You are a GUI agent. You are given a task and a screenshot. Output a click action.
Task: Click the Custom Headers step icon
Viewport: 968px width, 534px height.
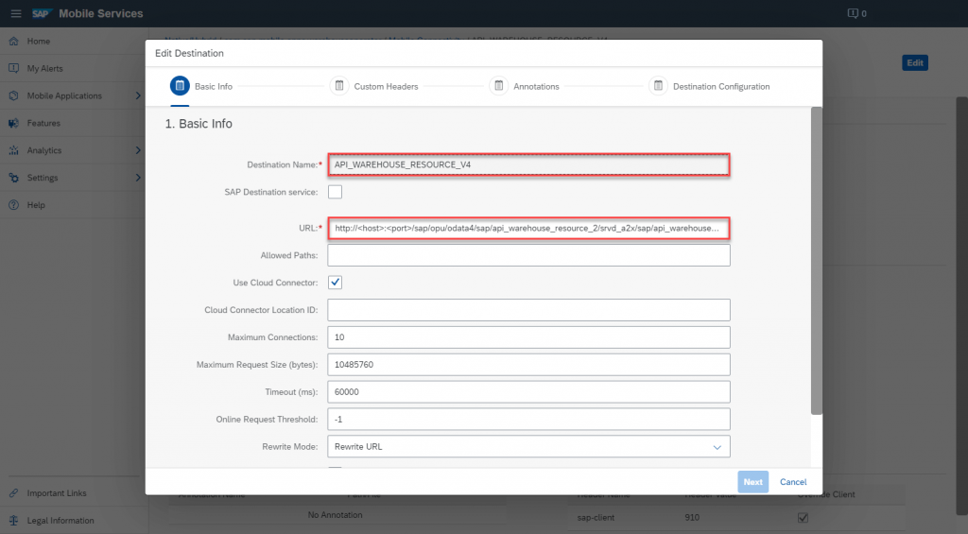click(339, 86)
